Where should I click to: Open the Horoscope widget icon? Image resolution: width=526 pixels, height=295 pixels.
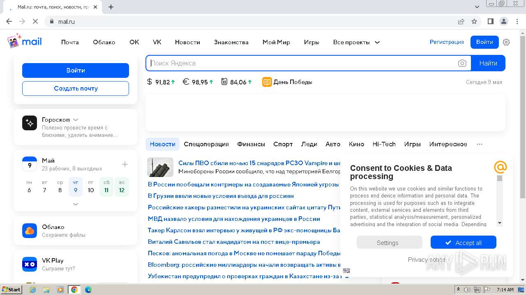coord(30,123)
